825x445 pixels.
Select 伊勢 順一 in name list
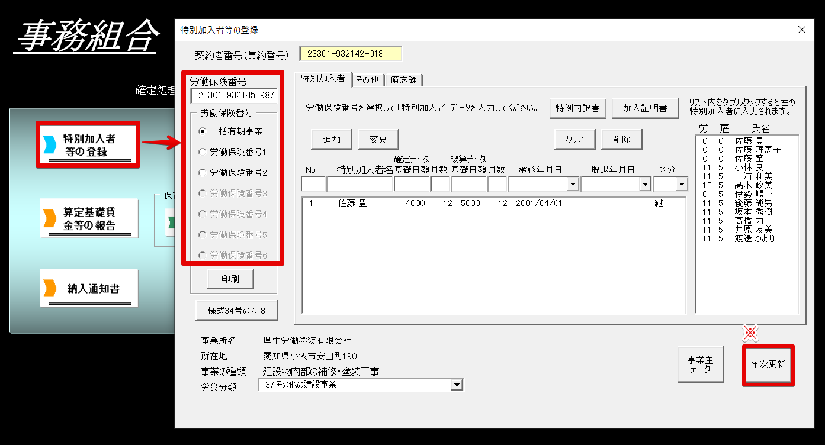(746, 194)
